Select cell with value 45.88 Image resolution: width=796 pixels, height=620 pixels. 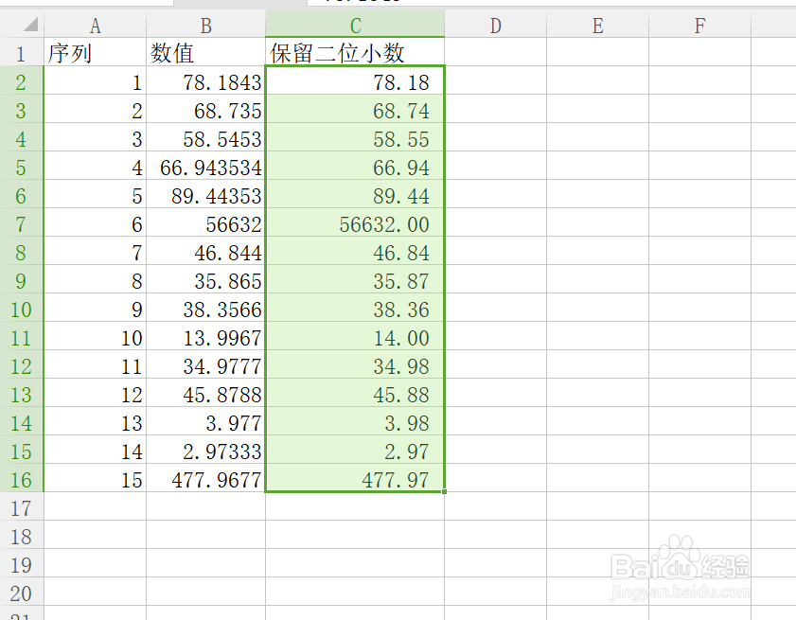(x=355, y=393)
